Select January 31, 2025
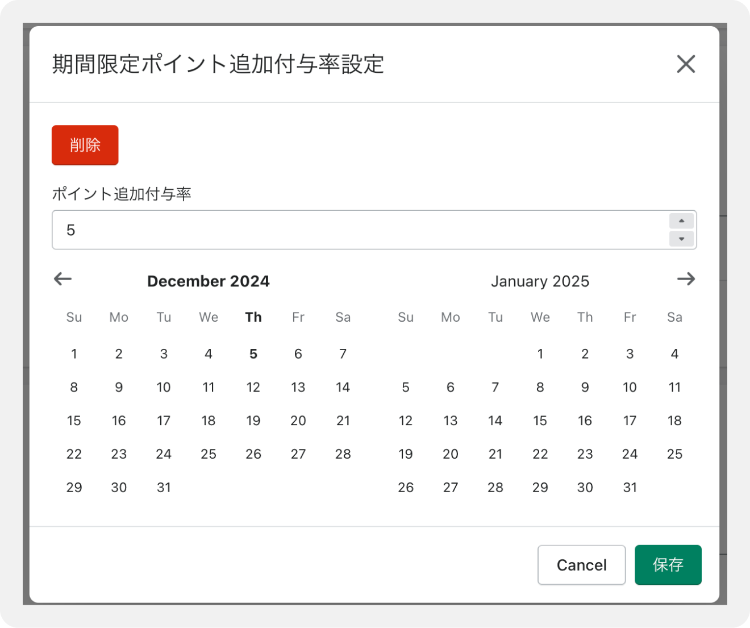 tap(630, 488)
